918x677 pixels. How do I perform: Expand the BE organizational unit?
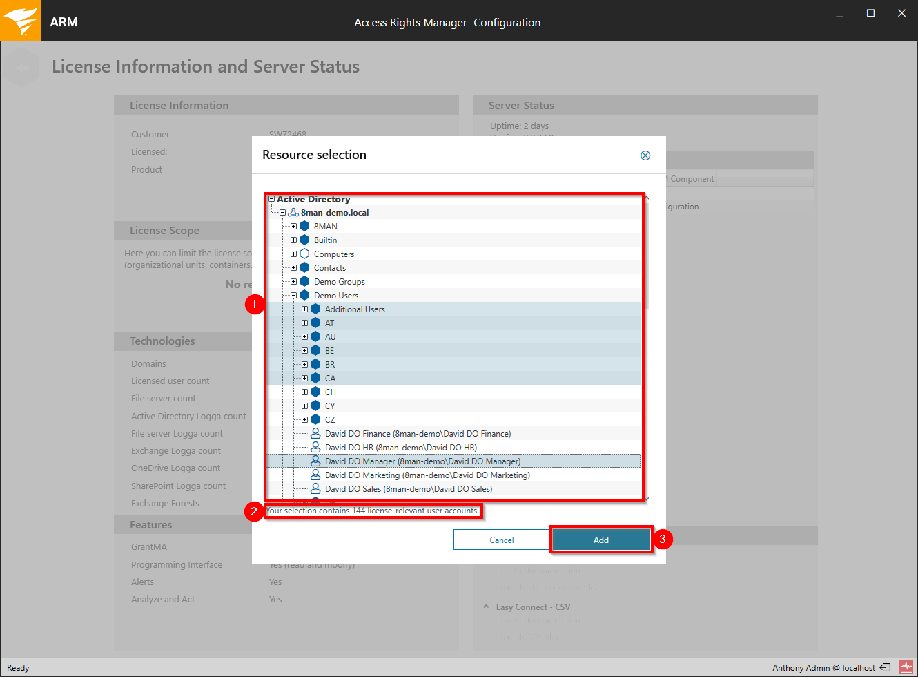coord(304,351)
